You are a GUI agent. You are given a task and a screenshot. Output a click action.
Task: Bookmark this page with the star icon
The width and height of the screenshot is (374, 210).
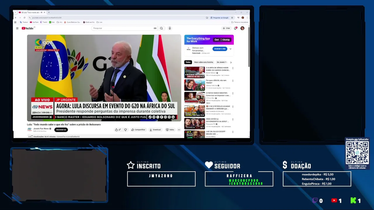(232, 18)
